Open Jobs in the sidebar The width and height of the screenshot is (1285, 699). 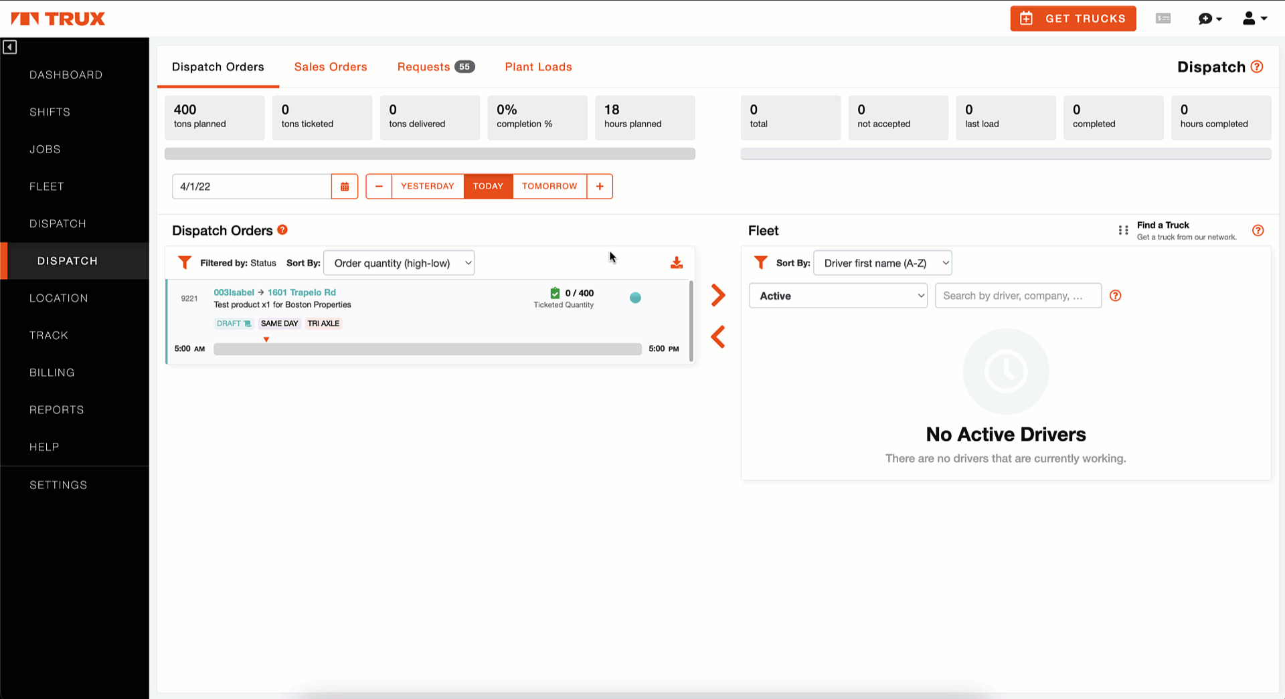point(45,149)
